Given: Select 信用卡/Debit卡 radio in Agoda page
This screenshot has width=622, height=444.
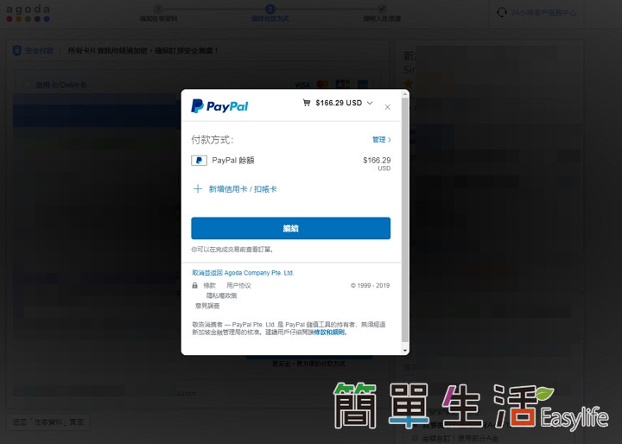Looking at the screenshot, I should [x=27, y=85].
